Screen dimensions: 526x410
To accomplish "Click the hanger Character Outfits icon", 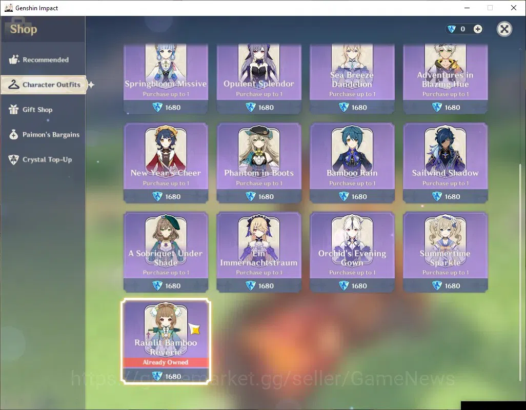I will click(14, 85).
